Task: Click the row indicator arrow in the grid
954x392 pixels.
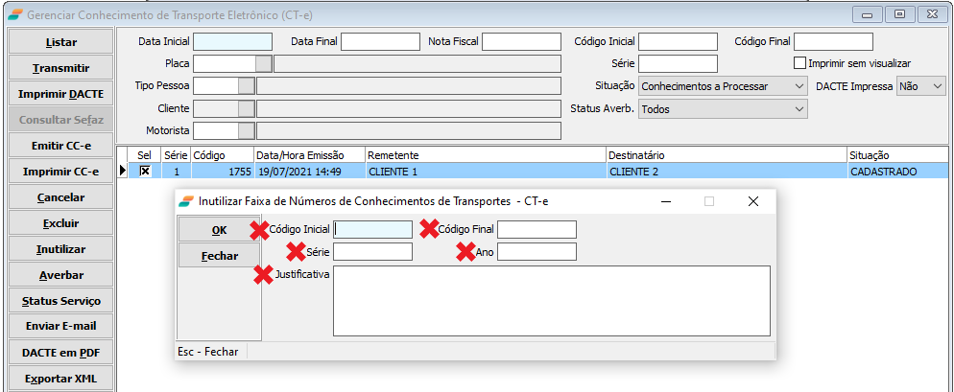Action: pos(122,171)
